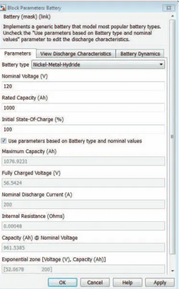Click the 'Nominal Voltage (V)' label
The image size is (179, 289).
[x=24, y=76]
